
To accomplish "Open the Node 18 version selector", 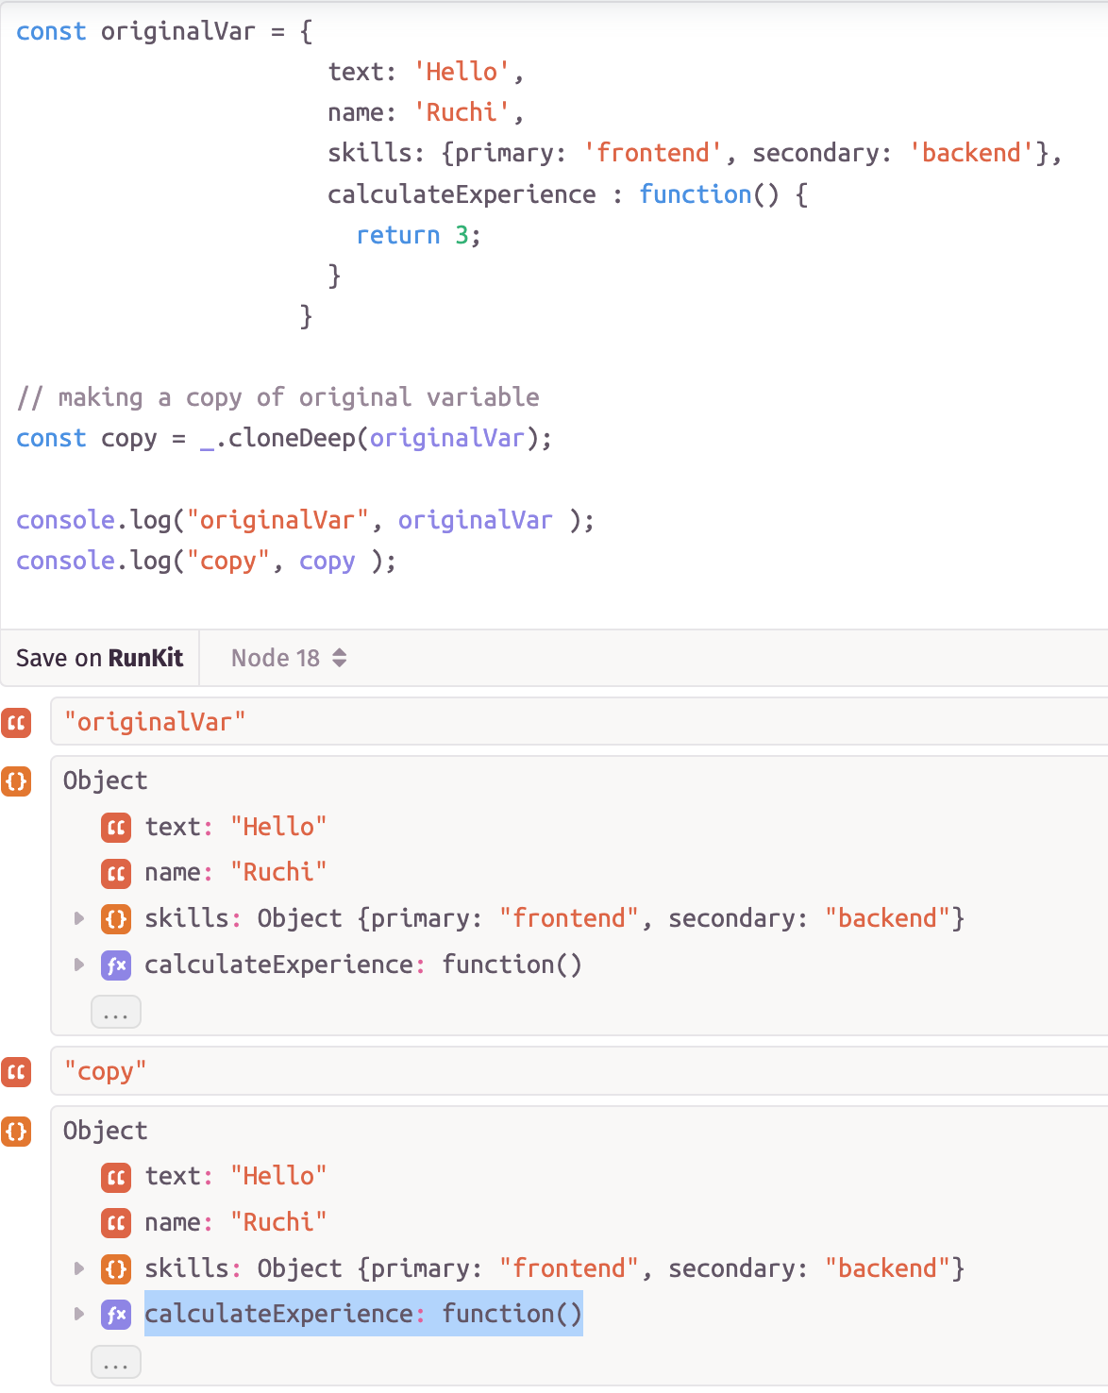I will 286,658.
